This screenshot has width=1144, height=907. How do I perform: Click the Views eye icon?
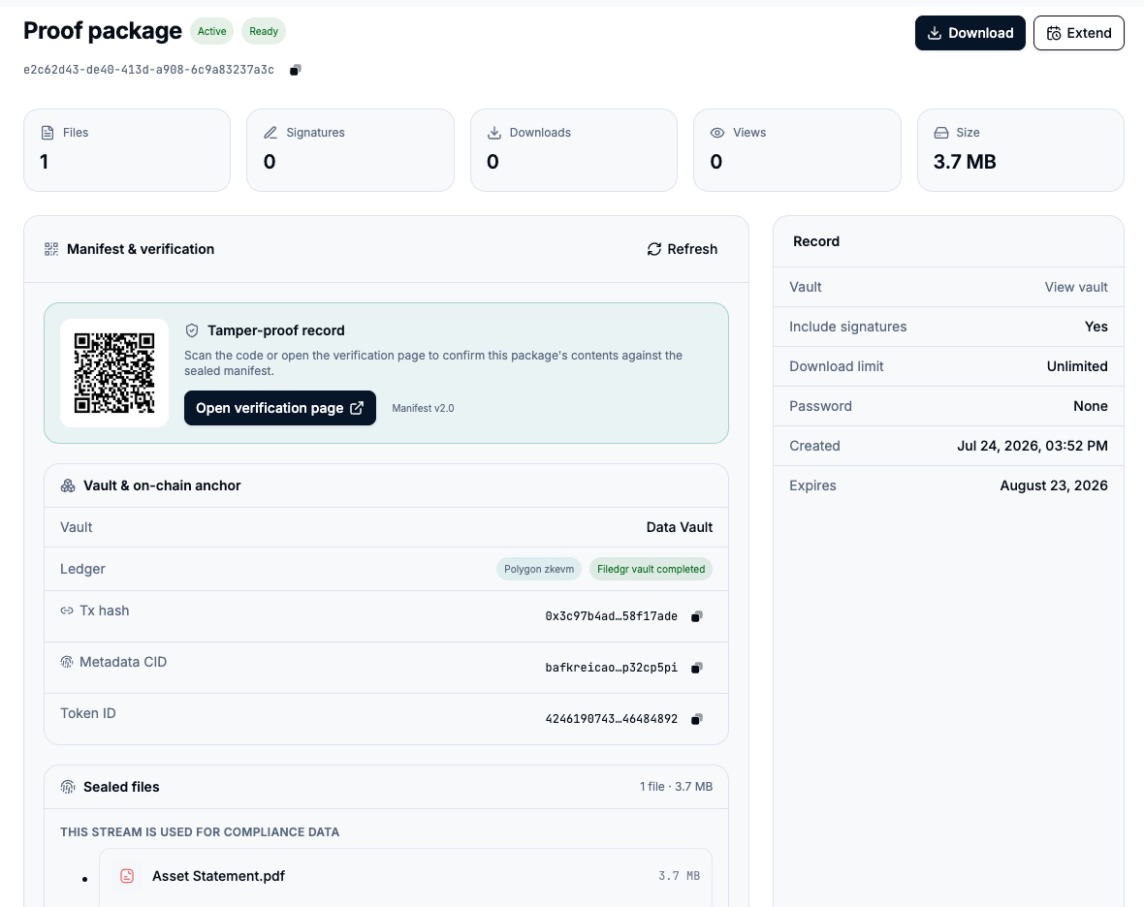coord(717,133)
